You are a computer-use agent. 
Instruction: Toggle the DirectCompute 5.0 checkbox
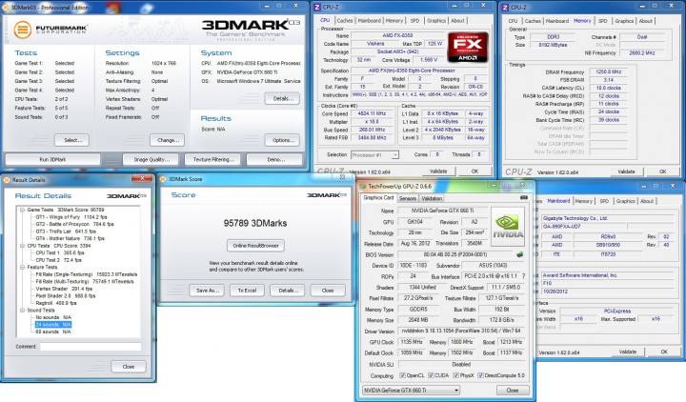coord(481,375)
